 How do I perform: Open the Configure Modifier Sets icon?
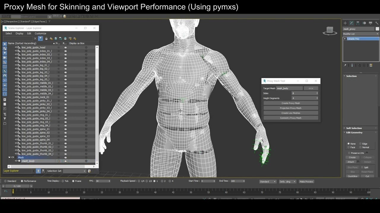click(x=371, y=65)
